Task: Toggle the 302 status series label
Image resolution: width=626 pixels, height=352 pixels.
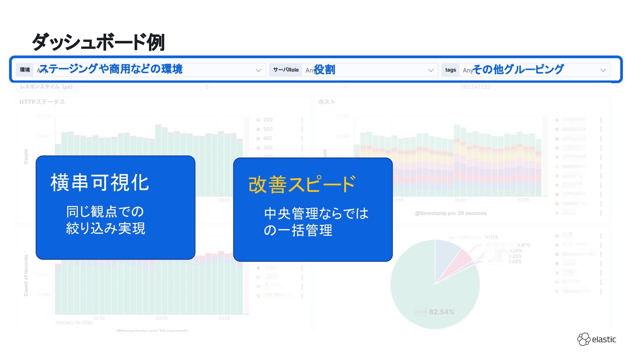Action: coord(268,148)
